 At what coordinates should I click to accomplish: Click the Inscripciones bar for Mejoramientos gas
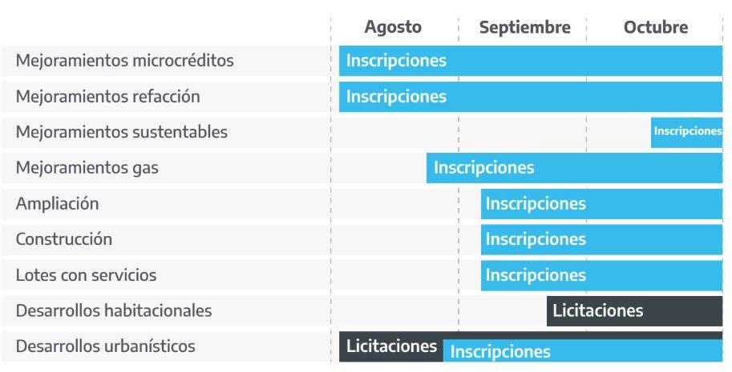click(575, 168)
